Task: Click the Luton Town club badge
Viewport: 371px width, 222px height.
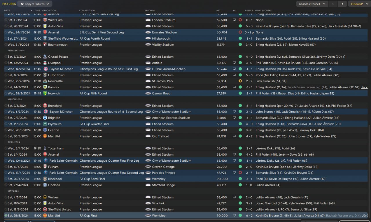Action: [x=45, y=75]
